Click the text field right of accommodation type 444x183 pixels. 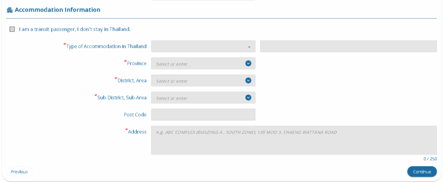[348, 46]
